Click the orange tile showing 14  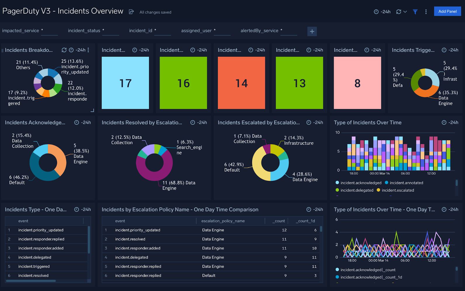click(241, 83)
